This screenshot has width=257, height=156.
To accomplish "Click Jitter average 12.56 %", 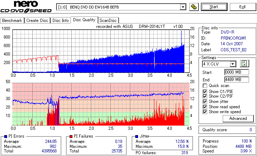I will pos(182,141).
